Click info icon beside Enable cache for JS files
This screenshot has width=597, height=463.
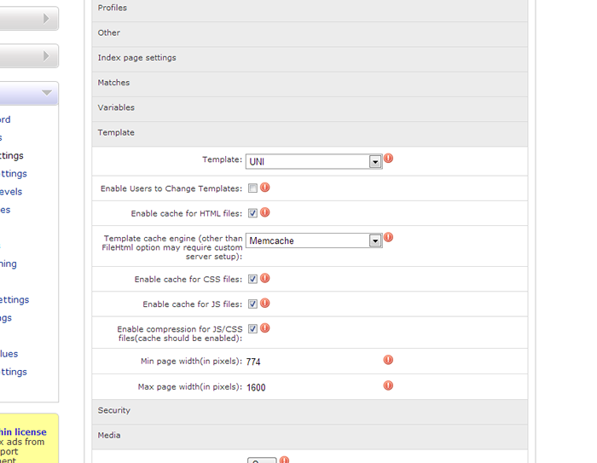[x=264, y=303]
